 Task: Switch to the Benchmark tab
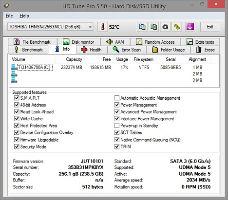(28, 50)
